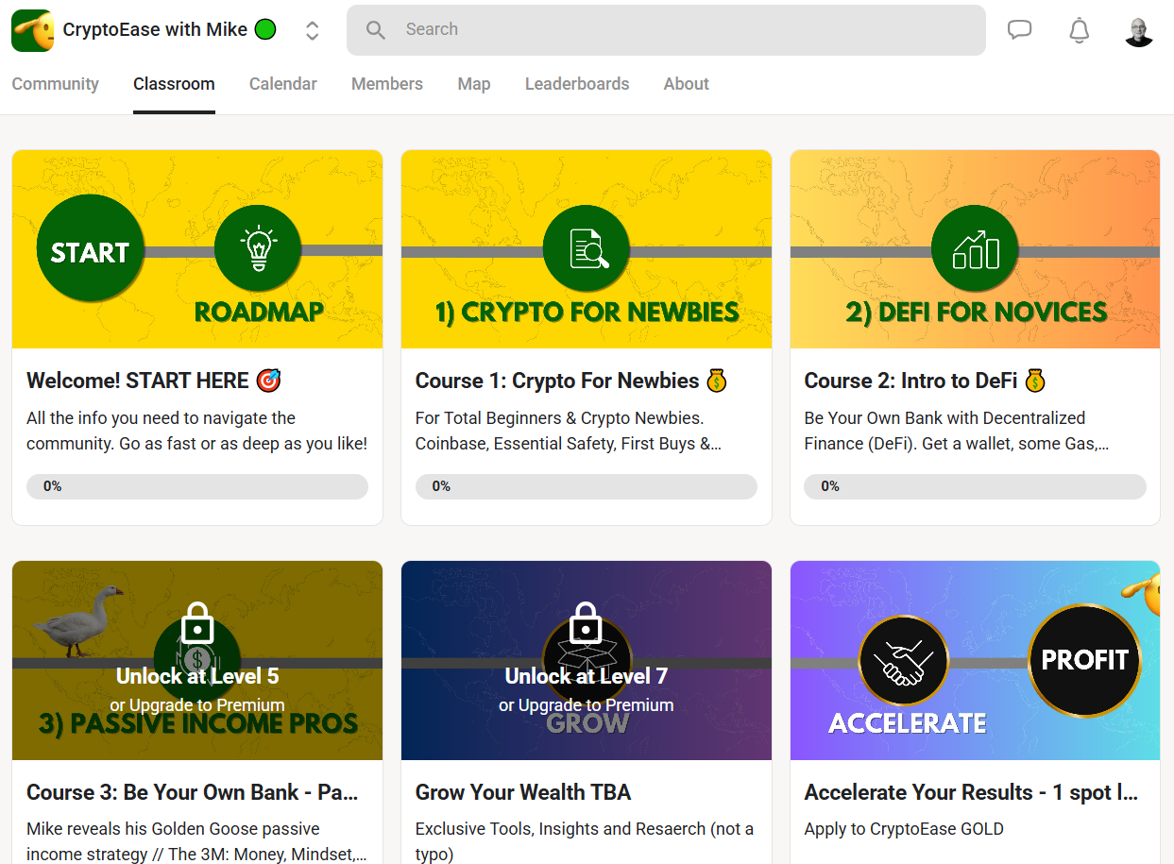Click the lock icon on Grow course
The width and height of the screenshot is (1174, 864).
(x=586, y=623)
